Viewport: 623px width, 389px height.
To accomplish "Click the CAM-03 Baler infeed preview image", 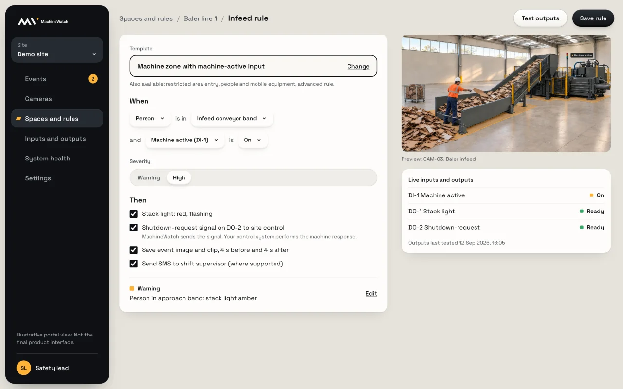I will pos(506,93).
